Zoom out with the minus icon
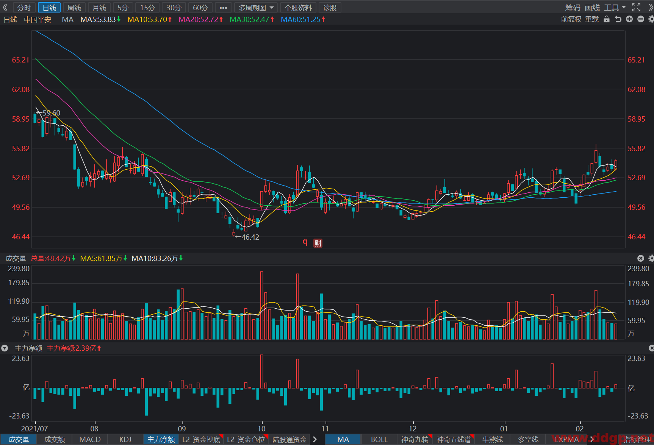Screen dimensions: 654x445 pos(641,19)
